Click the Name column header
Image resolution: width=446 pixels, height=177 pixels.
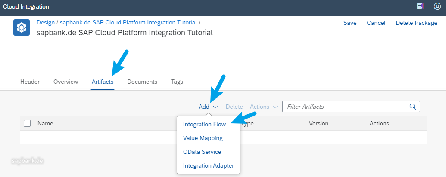45,123
